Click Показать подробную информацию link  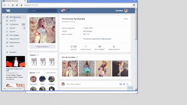tap(97, 39)
